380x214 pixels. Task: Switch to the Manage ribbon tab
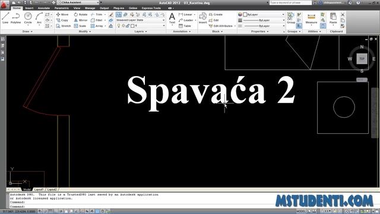pyautogui.click(x=90, y=8)
